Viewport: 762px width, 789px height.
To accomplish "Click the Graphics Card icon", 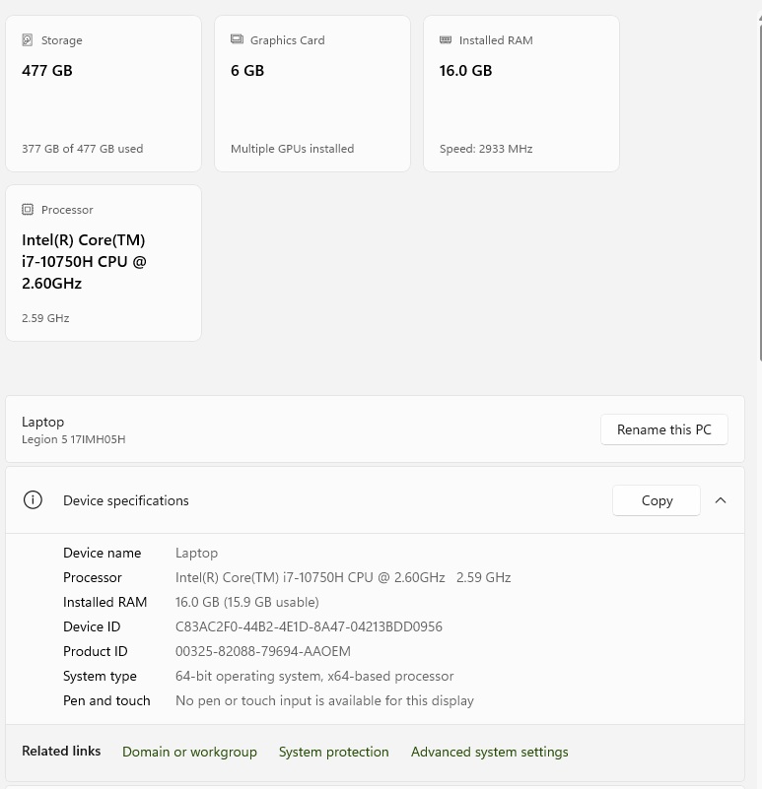I will coord(237,40).
